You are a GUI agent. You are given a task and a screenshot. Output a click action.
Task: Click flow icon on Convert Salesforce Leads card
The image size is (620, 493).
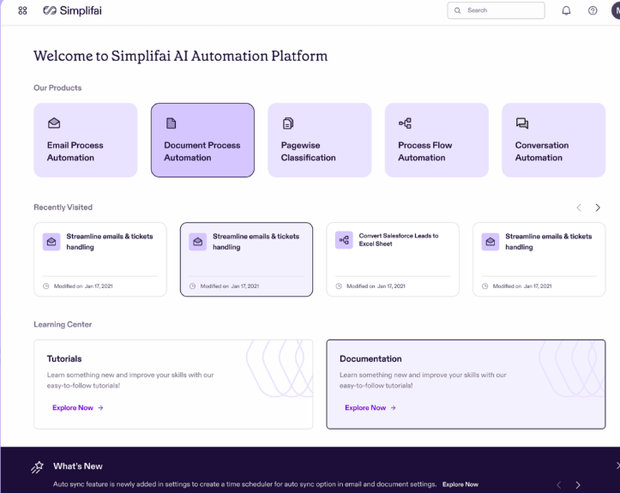click(344, 240)
